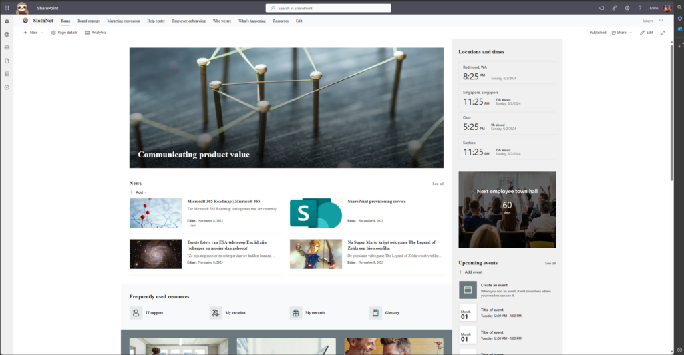684x355 pixels.
Task: Click the circled plus Create icon in the app bar
Action: pyautogui.click(x=7, y=87)
